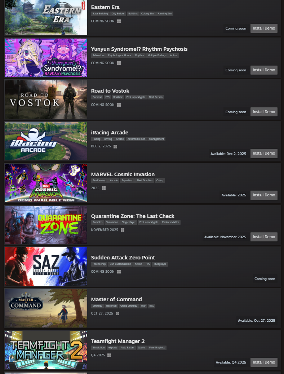Select the Auto Battler tag on Teamfight Manager 2

pyautogui.click(x=128, y=348)
